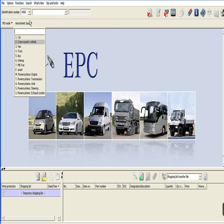Expand the Assortment class dropdown

24,23
